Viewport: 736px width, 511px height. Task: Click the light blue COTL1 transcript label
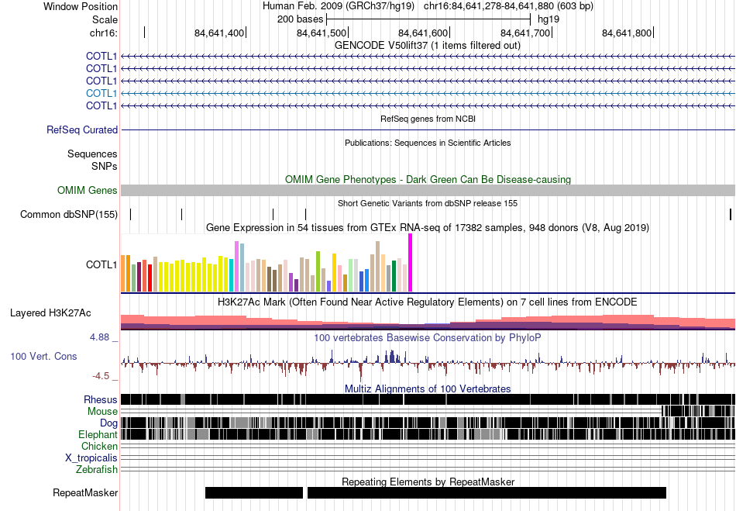pos(101,93)
